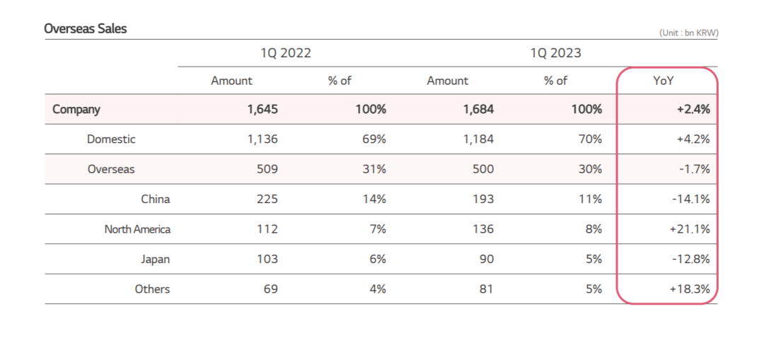Click the Company row label

coord(76,110)
